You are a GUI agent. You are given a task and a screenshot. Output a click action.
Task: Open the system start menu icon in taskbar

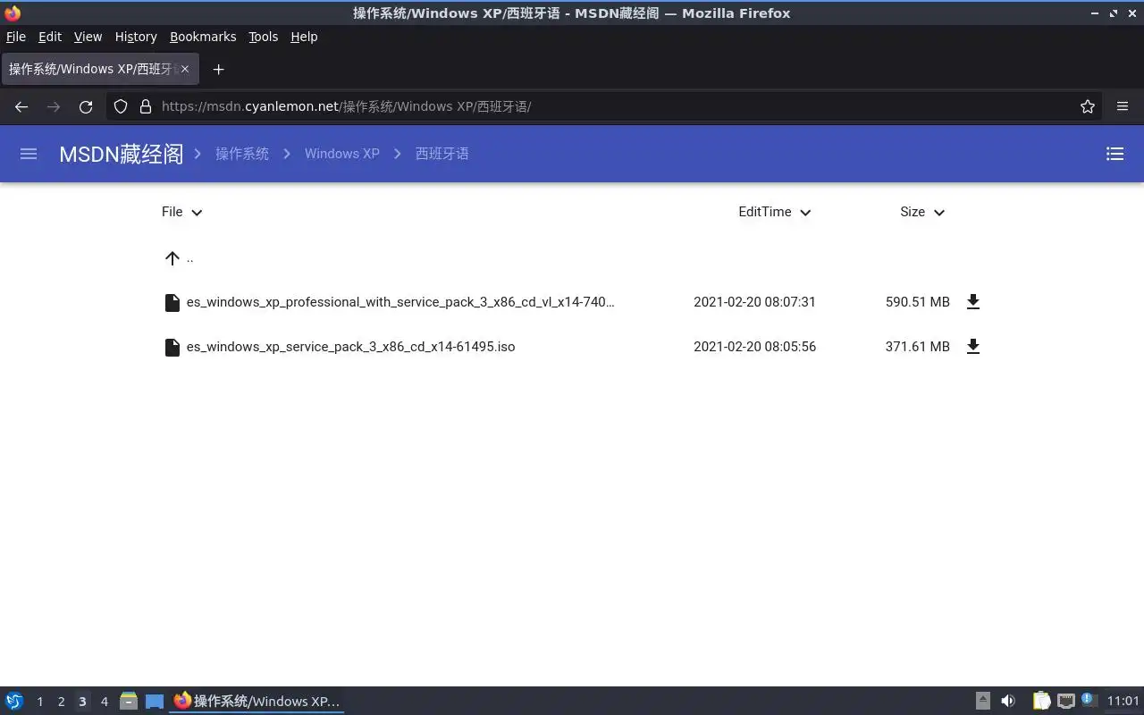[x=14, y=702]
